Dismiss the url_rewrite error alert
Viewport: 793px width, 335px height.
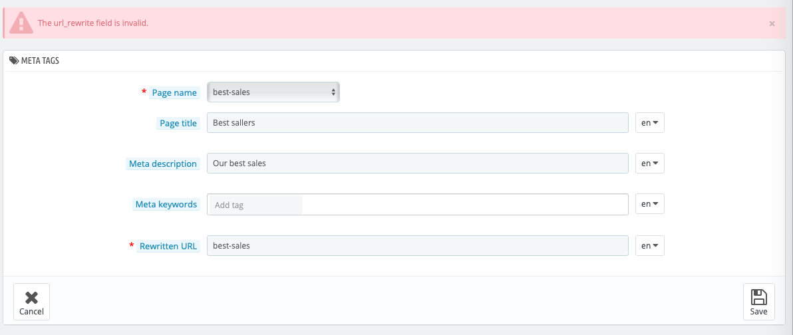coord(772,23)
